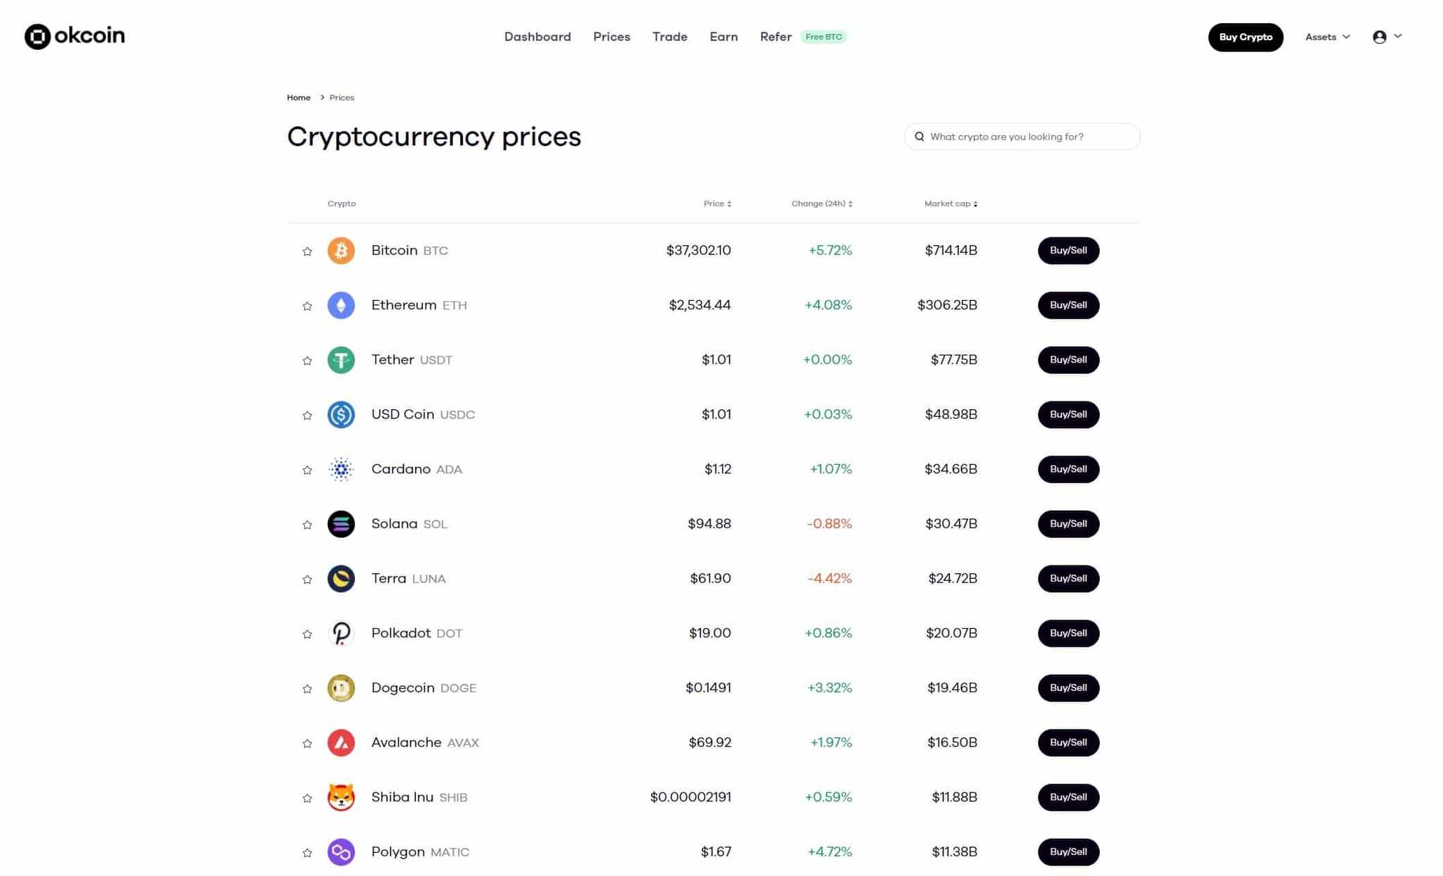Toggle star favorite for Ethereum

coord(306,305)
